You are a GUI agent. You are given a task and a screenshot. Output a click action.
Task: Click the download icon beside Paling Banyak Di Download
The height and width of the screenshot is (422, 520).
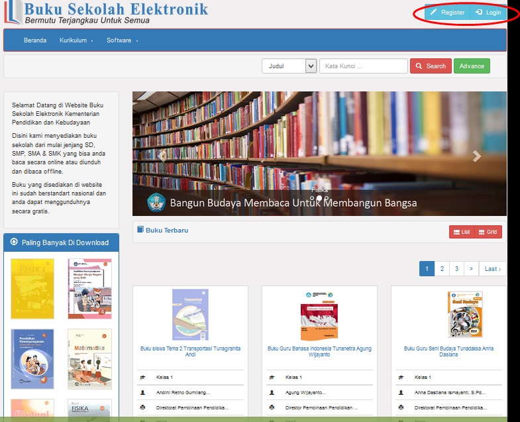[14, 242]
